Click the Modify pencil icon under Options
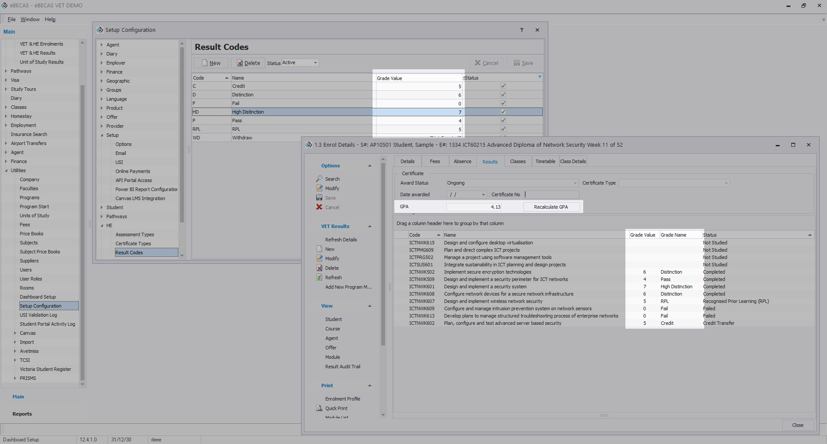827x444 pixels. (x=319, y=188)
